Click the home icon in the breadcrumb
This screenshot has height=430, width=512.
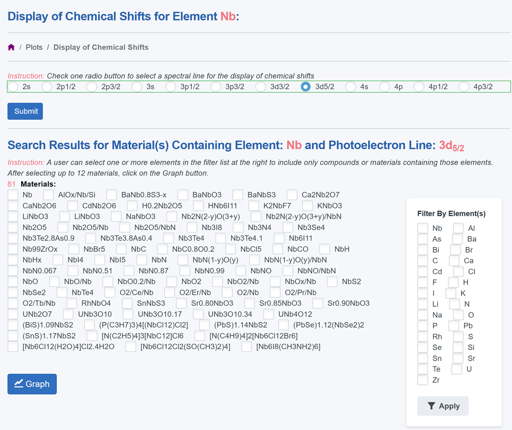coord(11,47)
